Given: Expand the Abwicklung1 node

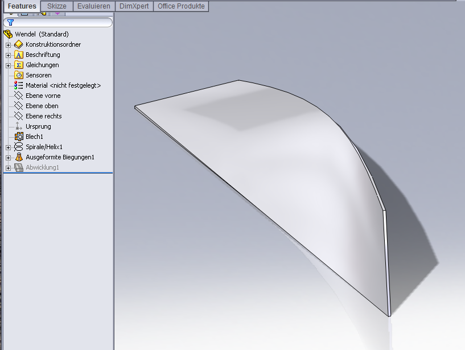Looking at the screenshot, I should (x=8, y=168).
